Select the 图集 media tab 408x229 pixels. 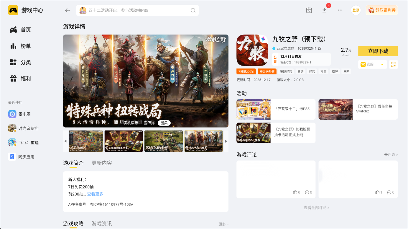click(164, 123)
